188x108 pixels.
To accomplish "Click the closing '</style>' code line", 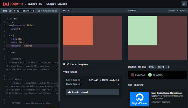I will (x=11, y=53).
